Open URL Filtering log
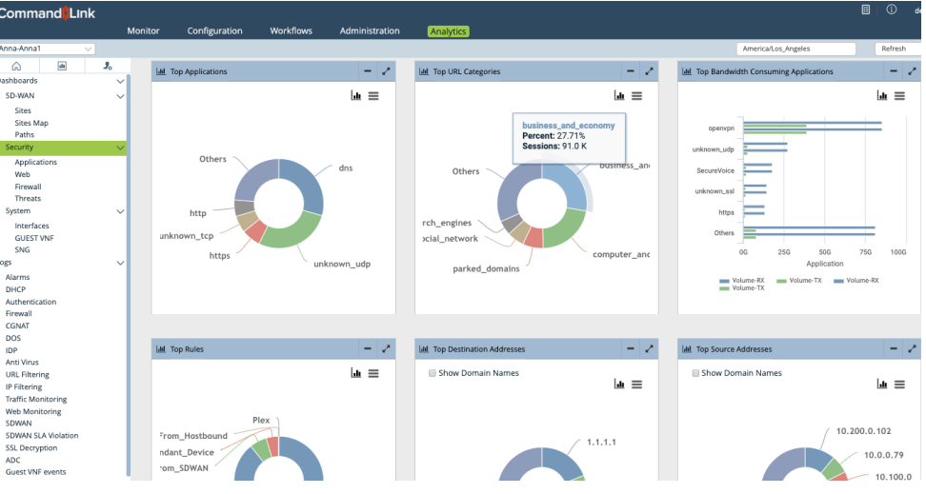 [x=28, y=374]
